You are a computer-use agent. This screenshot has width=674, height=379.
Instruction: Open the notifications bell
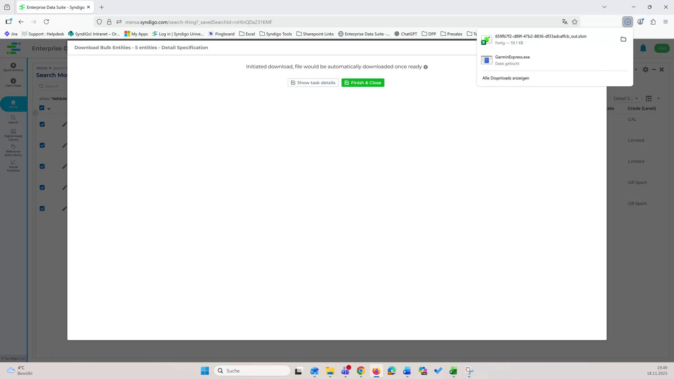tap(643, 48)
